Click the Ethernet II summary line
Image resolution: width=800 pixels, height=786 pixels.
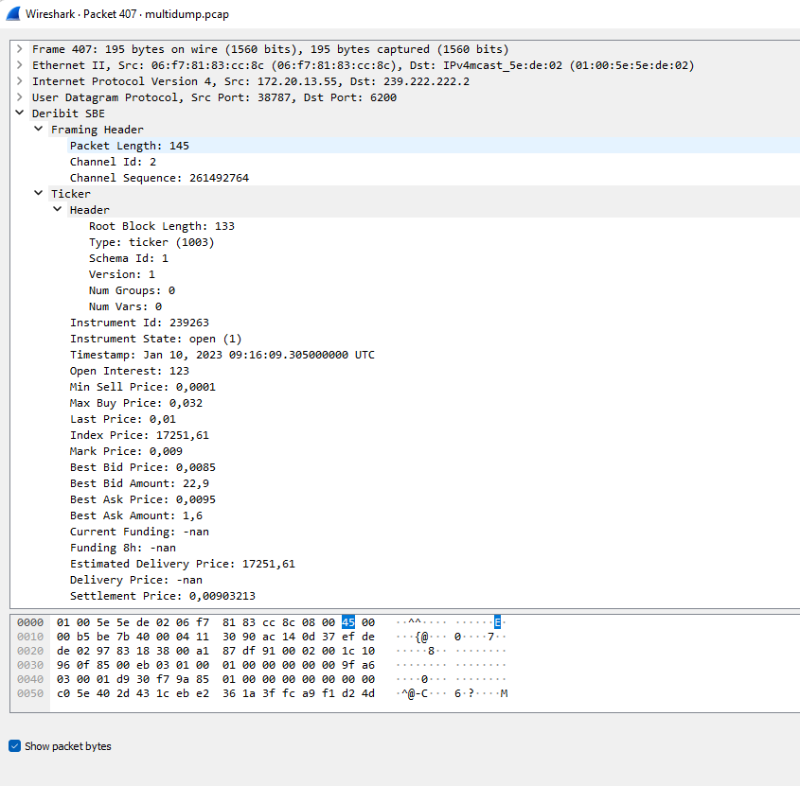tap(364, 65)
